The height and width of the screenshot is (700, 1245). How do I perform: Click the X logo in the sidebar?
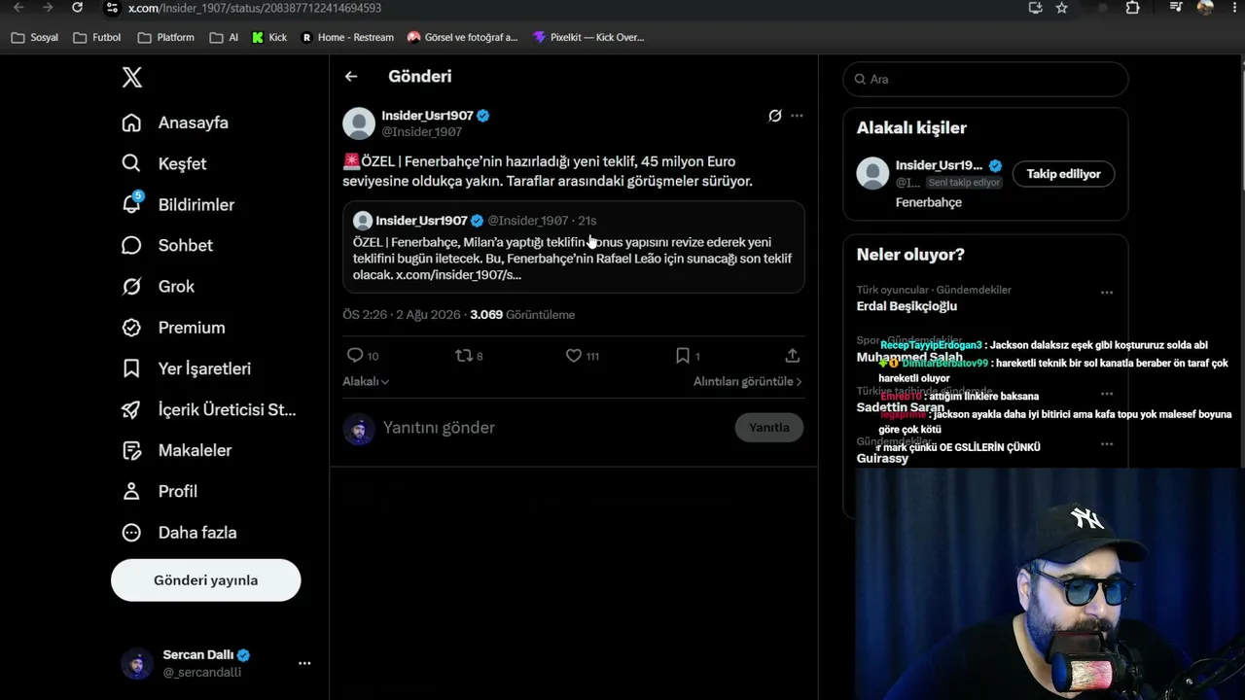(132, 78)
